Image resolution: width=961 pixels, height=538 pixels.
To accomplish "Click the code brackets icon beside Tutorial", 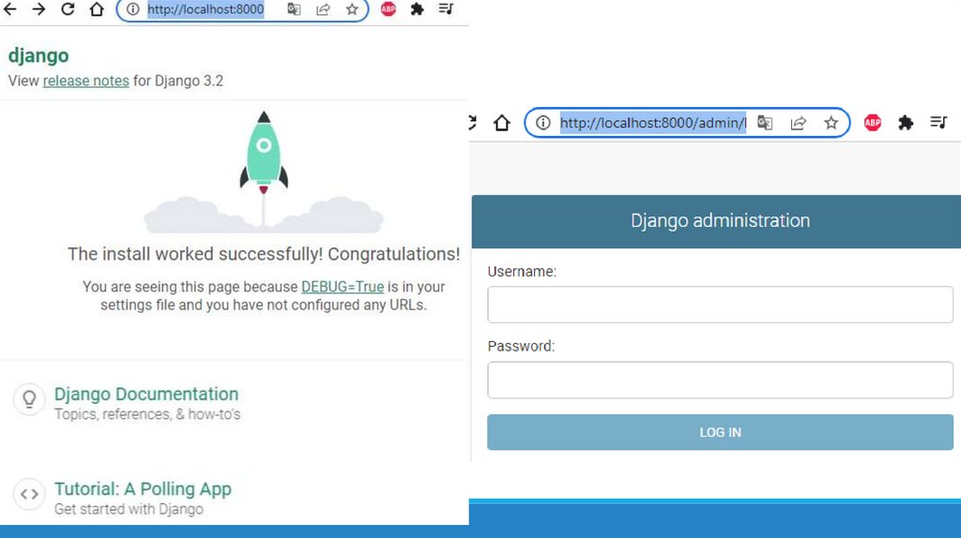I will coord(29,494).
